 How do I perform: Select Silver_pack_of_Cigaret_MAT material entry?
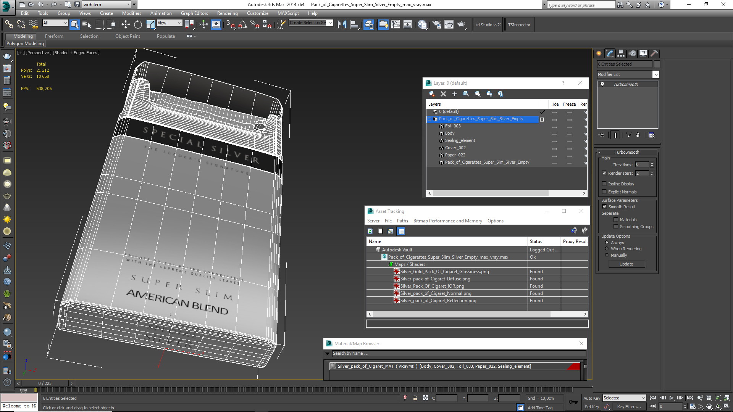[x=454, y=366]
